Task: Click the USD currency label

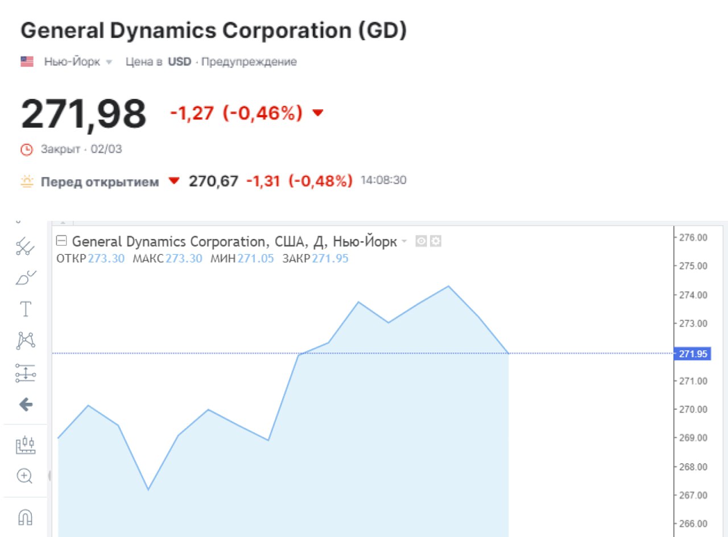Action: (x=179, y=62)
